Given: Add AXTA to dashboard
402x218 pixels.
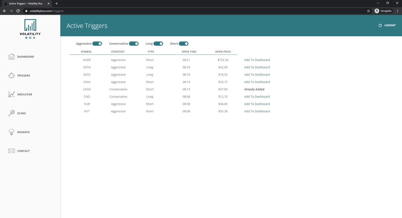Looking at the screenshot, I should pyautogui.click(x=257, y=75).
